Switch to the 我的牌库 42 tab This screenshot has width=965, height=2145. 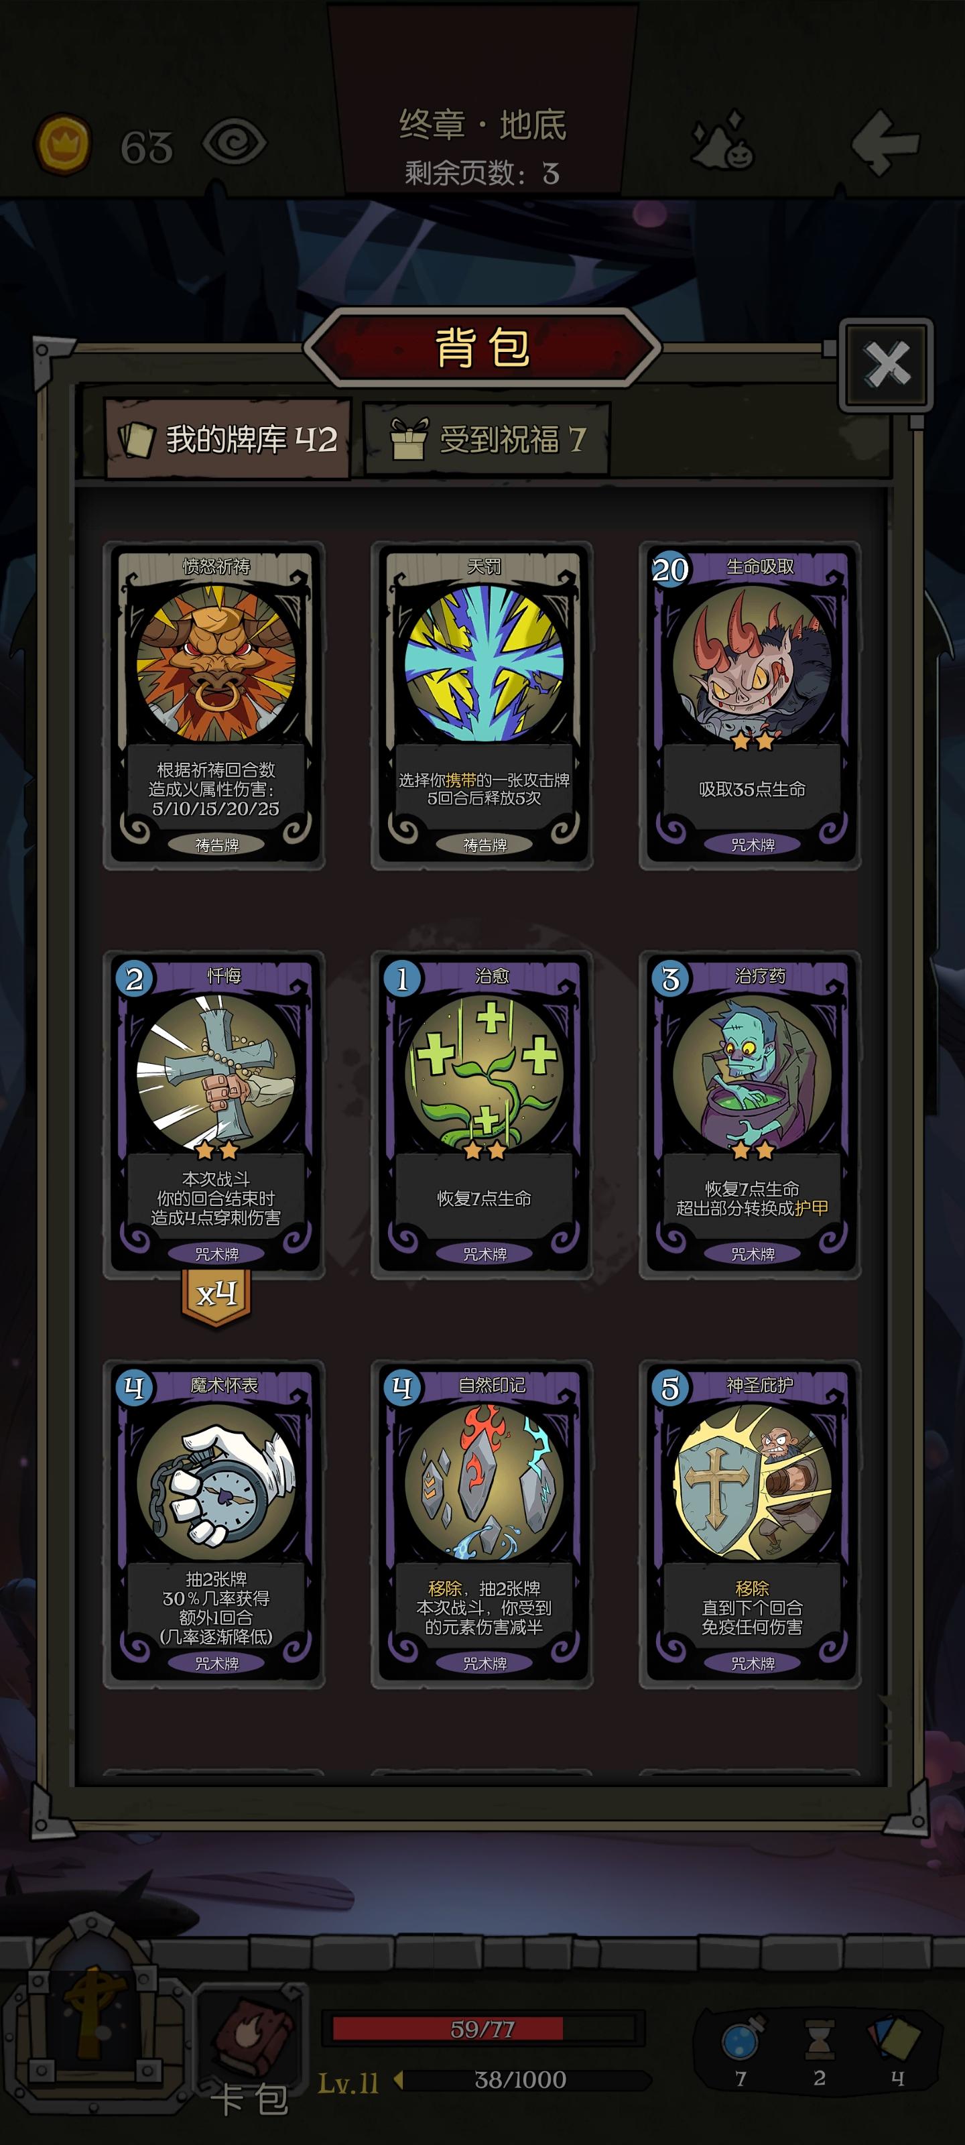coord(227,439)
